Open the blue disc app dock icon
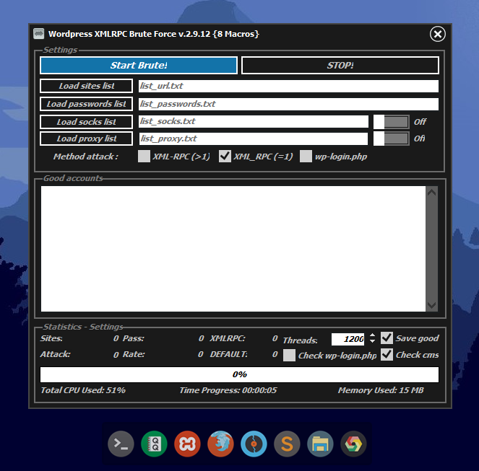Viewport: 479px width, 471px height. [x=254, y=444]
